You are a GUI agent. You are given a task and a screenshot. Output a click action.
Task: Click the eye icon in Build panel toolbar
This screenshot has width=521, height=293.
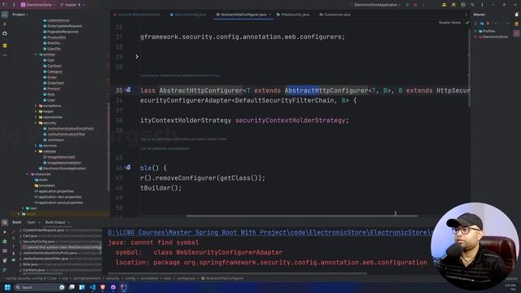(x=14, y=260)
